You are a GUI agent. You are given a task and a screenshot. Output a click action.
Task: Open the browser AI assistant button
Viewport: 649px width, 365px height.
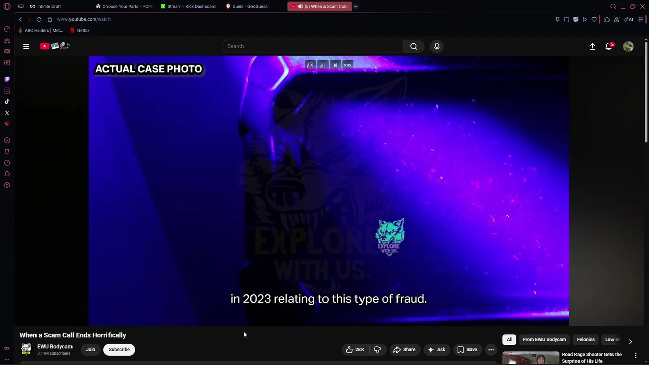point(629,19)
